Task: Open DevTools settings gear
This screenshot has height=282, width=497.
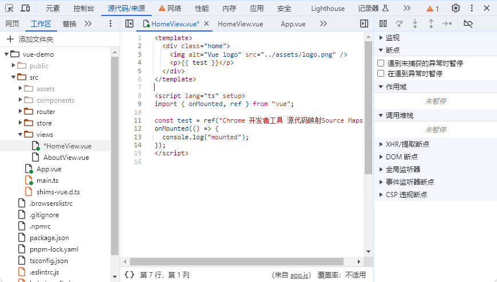Action: (455, 8)
